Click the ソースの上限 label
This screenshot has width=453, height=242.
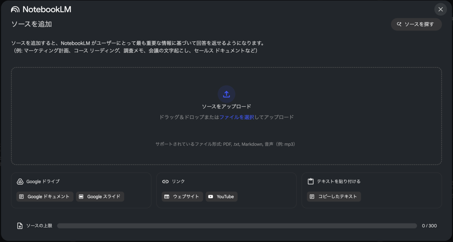(x=39, y=226)
